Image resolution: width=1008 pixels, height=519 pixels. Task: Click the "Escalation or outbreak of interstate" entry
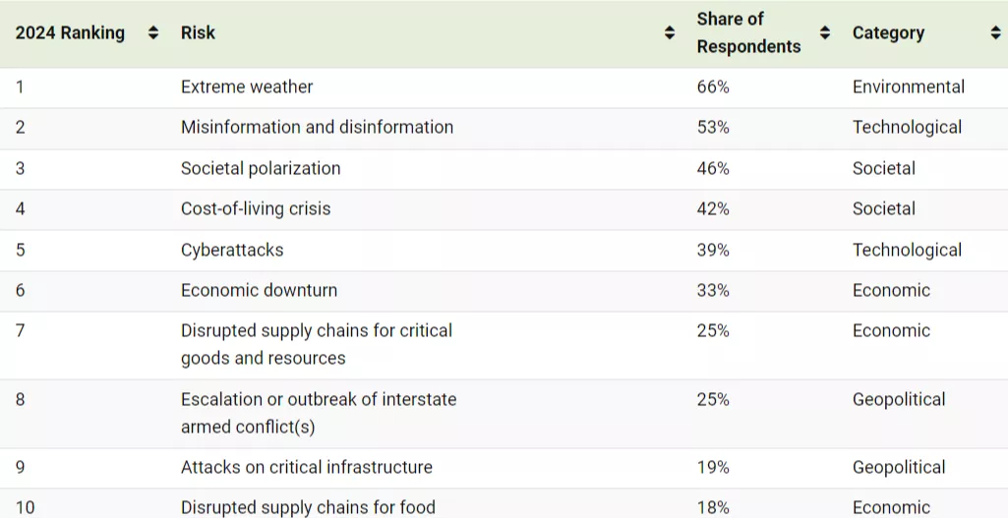318,413
